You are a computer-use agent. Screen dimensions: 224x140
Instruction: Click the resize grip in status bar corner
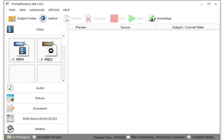pyautogui.click(x=217, y=137)
